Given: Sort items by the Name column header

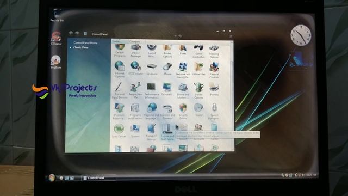Looking at the screenshot, I should pos(120,41).
